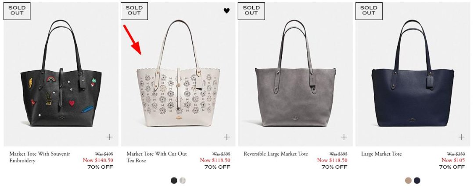The image size is (474, 192).
Task: Open Market Tote With Cut Out Tea Rose link
Action: [x=157, y=157]
